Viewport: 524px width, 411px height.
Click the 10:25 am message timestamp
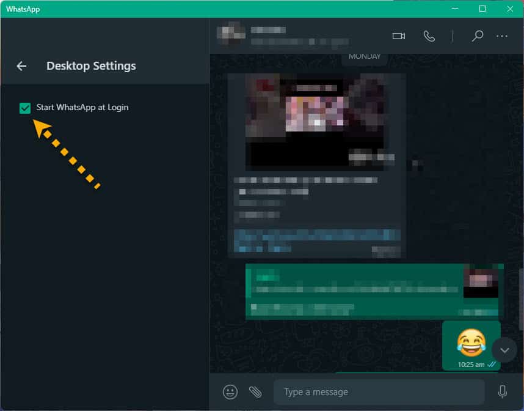point(471,365)
